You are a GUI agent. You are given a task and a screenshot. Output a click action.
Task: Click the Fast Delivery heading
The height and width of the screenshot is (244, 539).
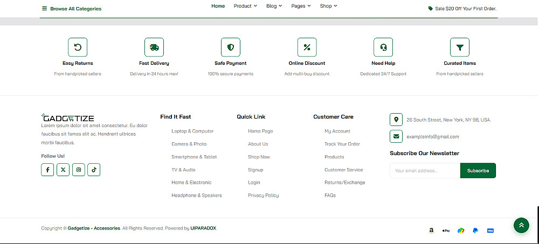[x=154, y=63]
